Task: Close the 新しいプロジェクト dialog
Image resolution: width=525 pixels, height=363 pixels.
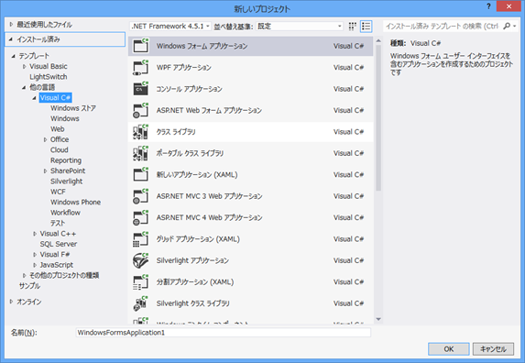Action: click(509, 6)
